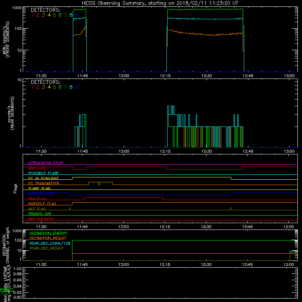Click the GAP_FLAG label
The width and height of the screenshot is (302, 302).
click(37, 168)
